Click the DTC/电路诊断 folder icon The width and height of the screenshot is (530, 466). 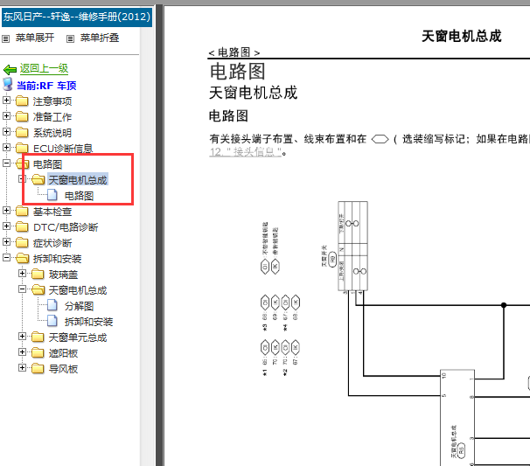click(22, 226)
